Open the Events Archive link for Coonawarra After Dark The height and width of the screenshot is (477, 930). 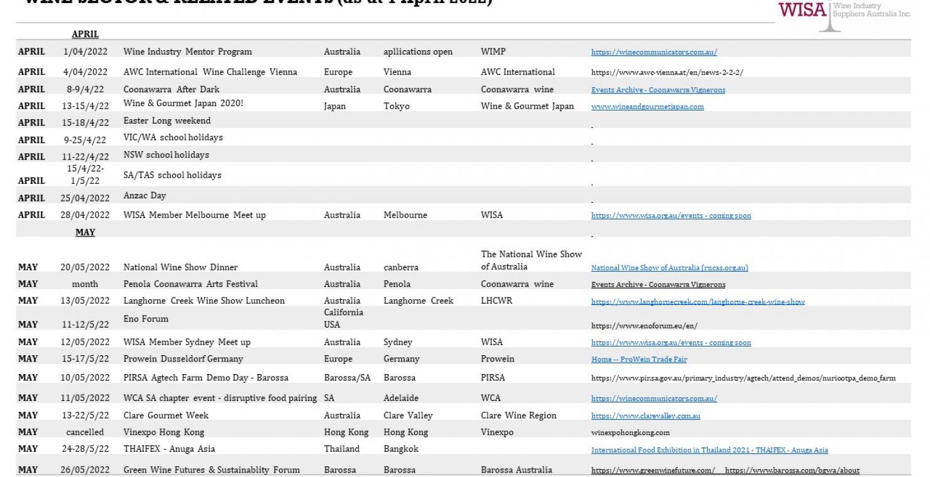tap(658, 90)
